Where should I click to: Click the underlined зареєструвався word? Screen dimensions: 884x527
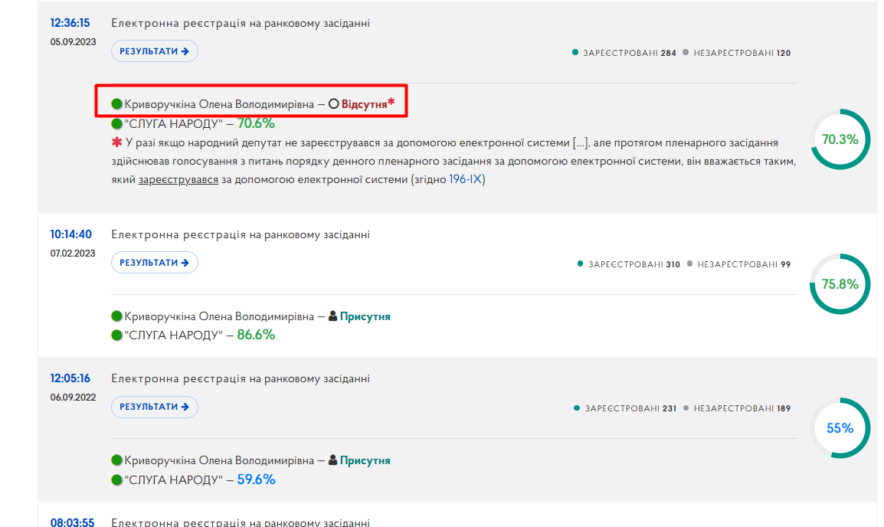178,180
